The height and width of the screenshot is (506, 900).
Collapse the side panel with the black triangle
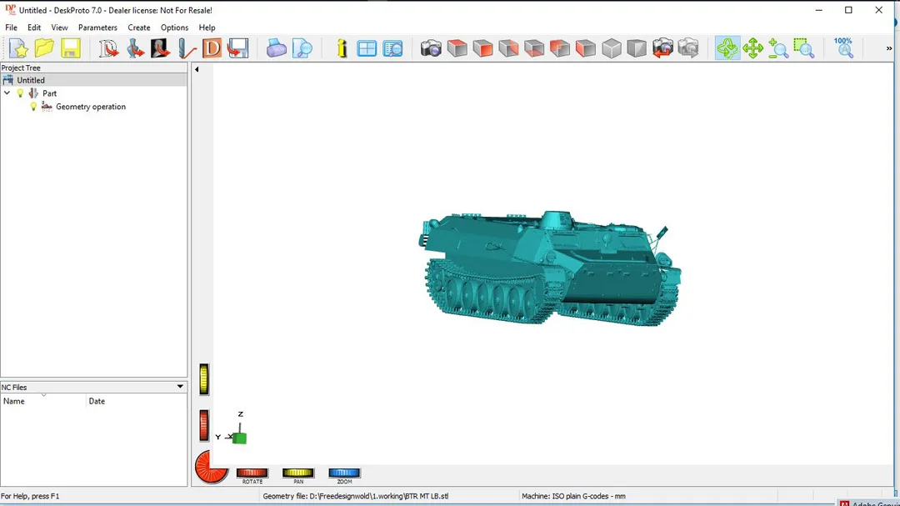197,69
